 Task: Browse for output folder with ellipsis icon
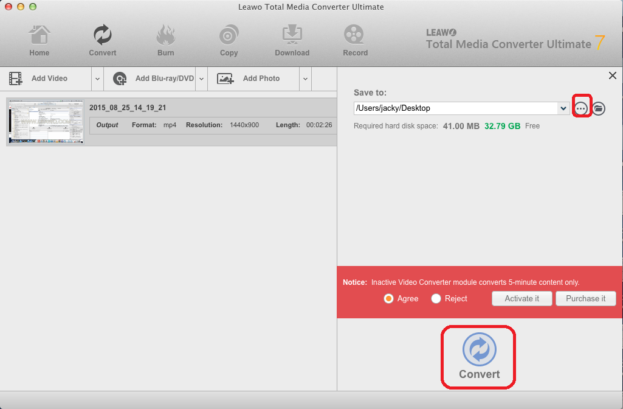(x=581, y=108)
